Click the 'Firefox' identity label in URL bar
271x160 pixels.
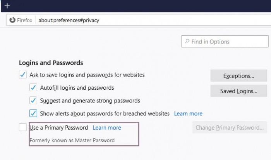pyautogui.click(x=24, y=20)
